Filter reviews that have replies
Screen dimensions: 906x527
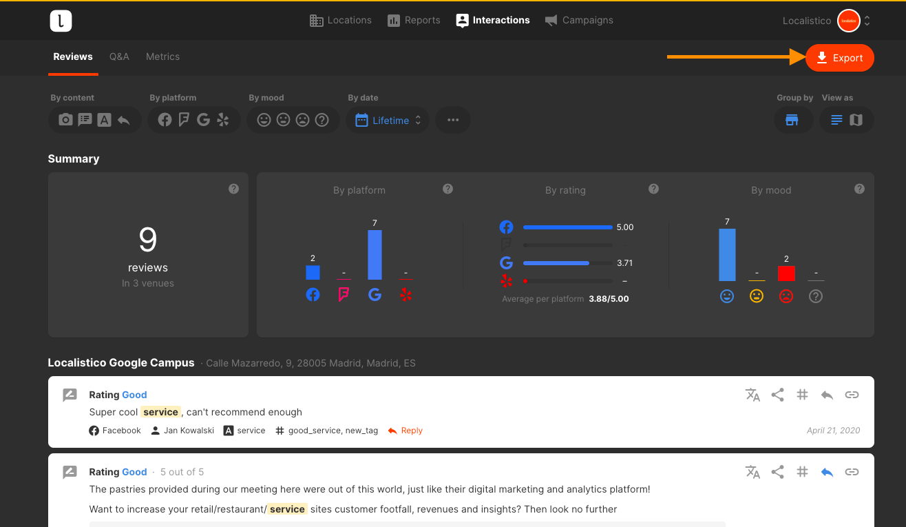[123, 120]
